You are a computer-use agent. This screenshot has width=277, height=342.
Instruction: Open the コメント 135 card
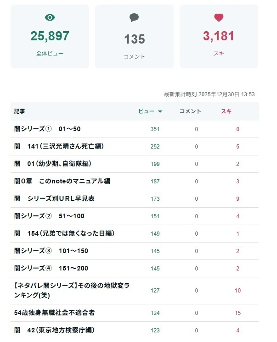click(x=134, y=36)
